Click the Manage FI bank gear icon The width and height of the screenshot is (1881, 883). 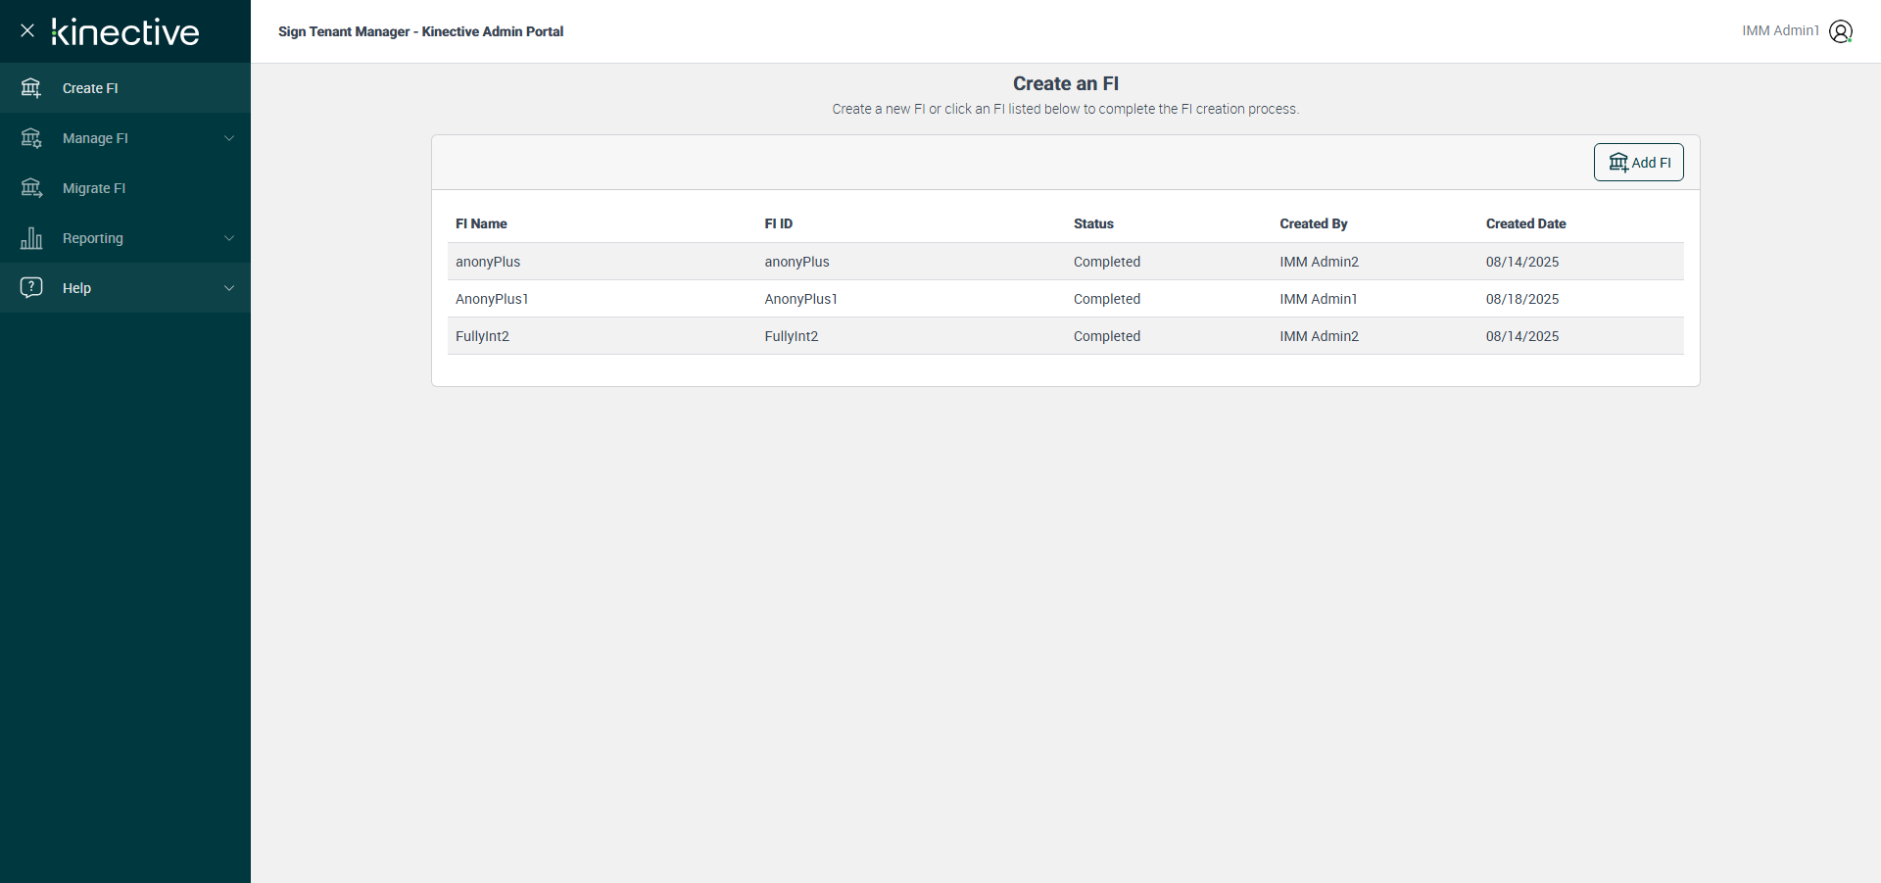pos(31,138)
